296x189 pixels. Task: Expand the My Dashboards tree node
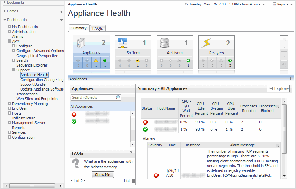10,27
